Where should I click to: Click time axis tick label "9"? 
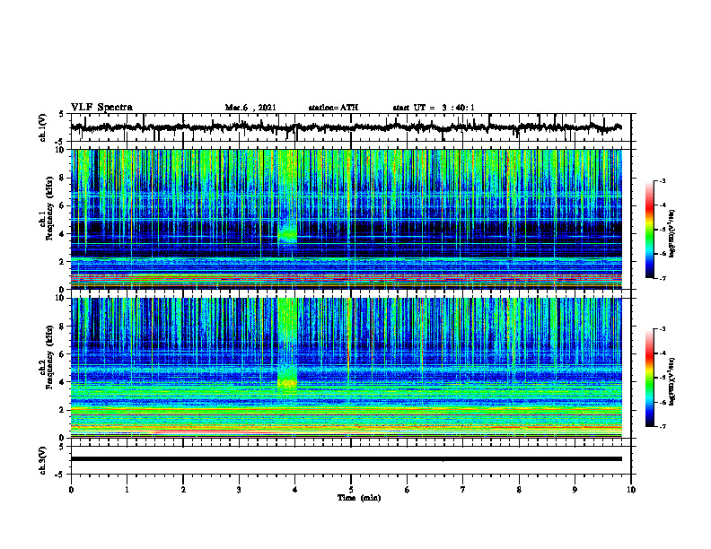click(575, 490)
